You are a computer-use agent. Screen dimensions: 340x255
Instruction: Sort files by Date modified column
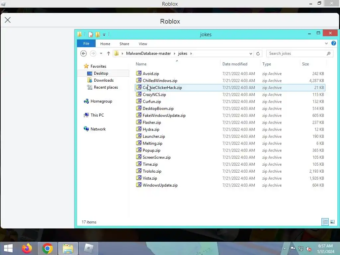tap(235, 64)
